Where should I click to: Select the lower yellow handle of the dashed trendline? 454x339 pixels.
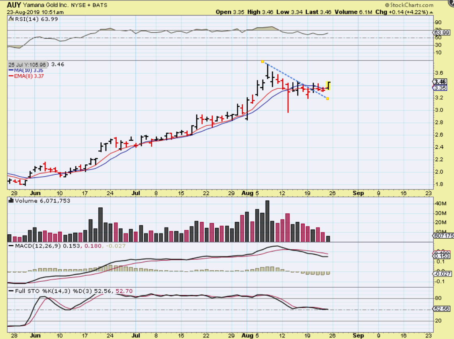click(327, 99)
